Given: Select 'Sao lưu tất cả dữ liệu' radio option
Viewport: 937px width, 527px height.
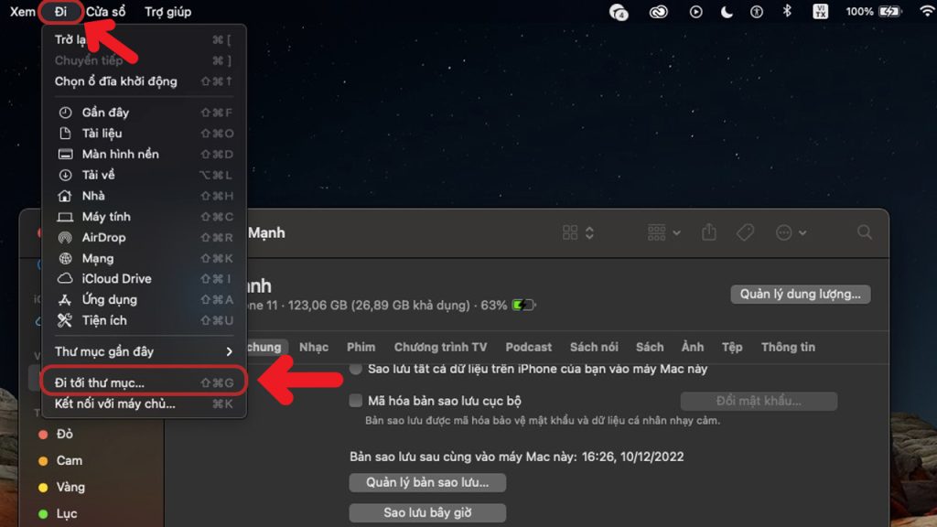Looking at the screenshot, I should pyautogui.click(x=356, y=369).
